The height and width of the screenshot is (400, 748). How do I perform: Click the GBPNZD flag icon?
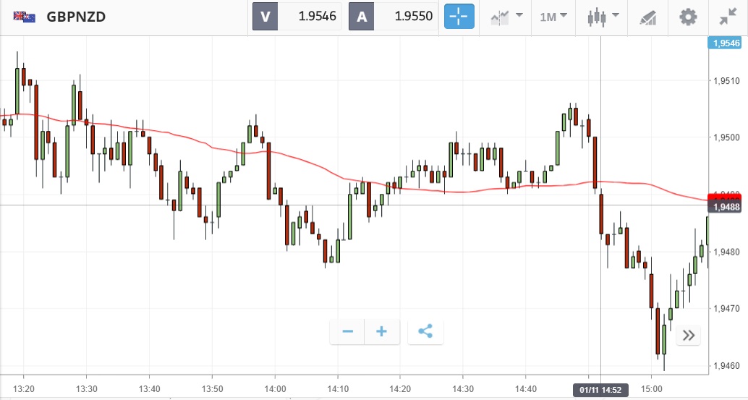point(24,17)
